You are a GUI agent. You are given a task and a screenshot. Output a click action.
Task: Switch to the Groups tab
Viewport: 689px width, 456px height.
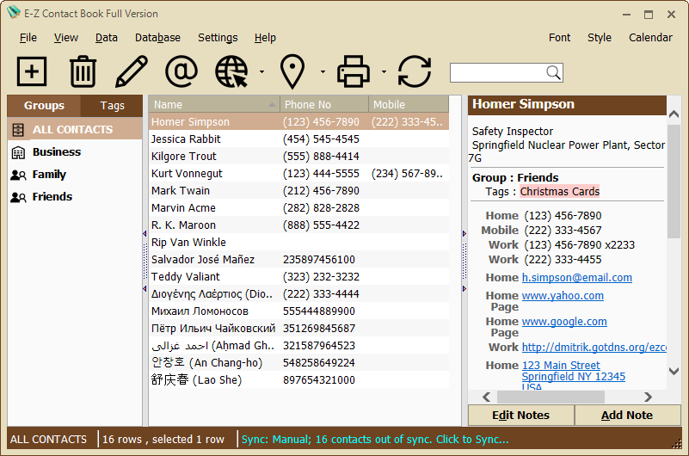click(x=44, y=106)
